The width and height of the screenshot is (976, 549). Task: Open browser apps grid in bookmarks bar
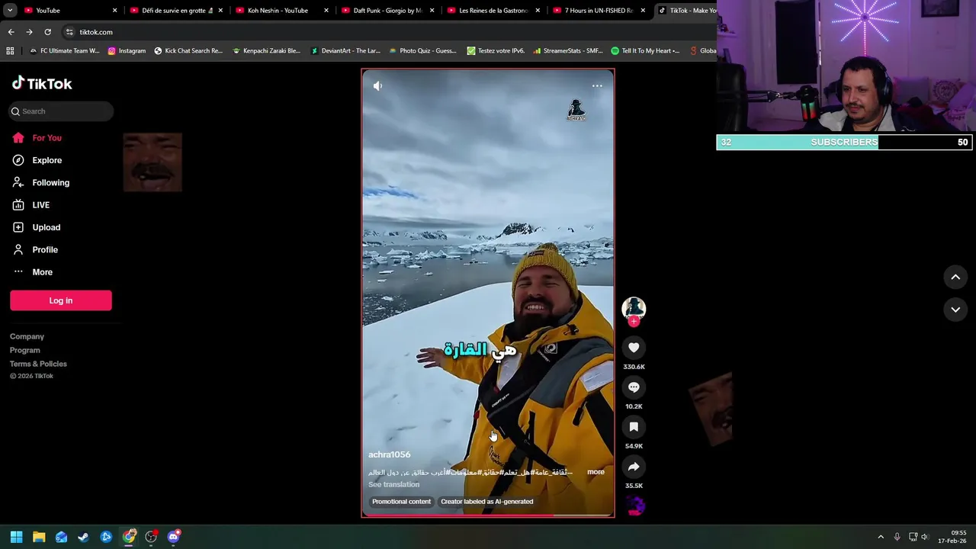click(x=10, y=51)
